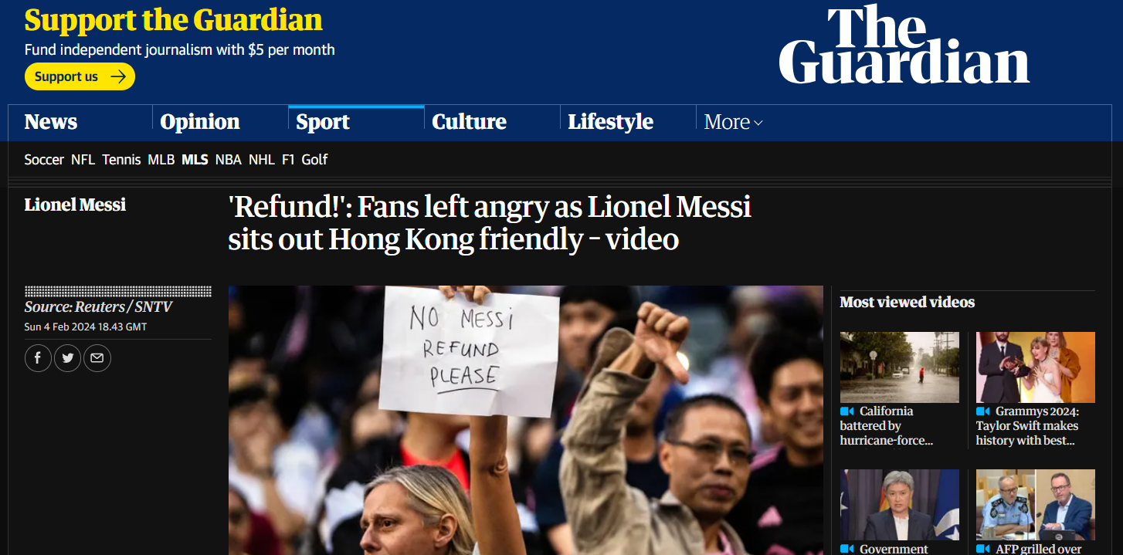Image resolution: width=1123 pixels, height=555 pixels.
Task: Select the Sport section tab
Action: tap(323, 122)
